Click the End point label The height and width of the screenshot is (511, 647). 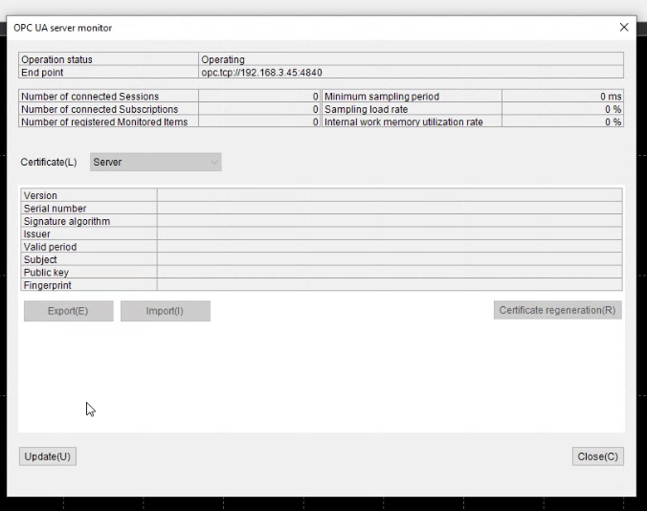pyautogui.click(x=42, y=73)
